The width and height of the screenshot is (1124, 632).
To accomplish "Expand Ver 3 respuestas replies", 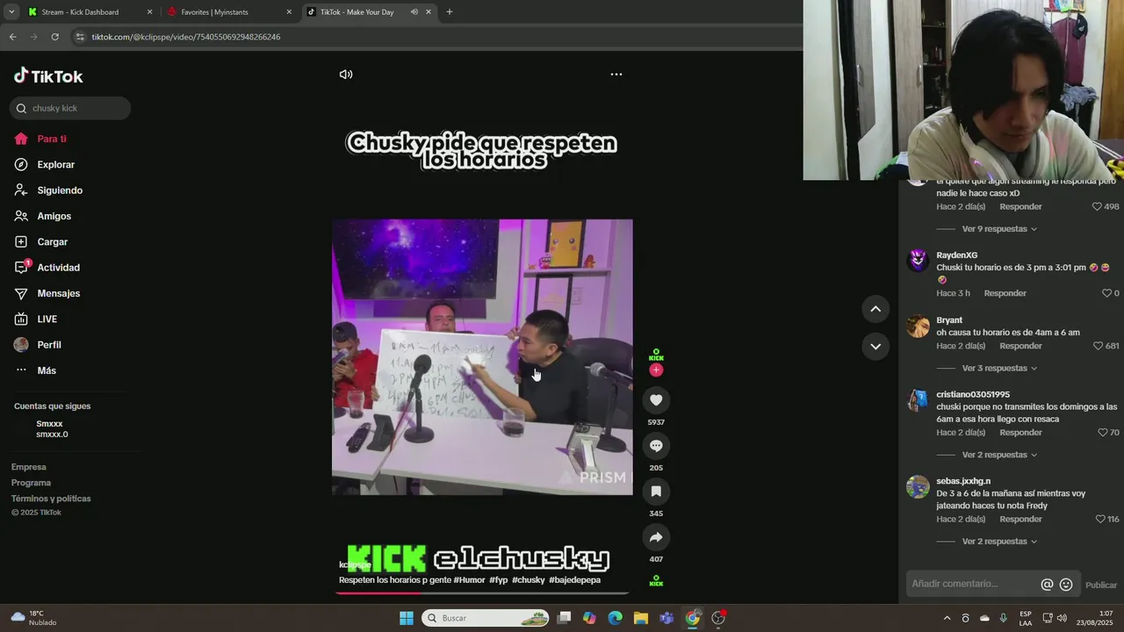I will [x=999, y=369].
